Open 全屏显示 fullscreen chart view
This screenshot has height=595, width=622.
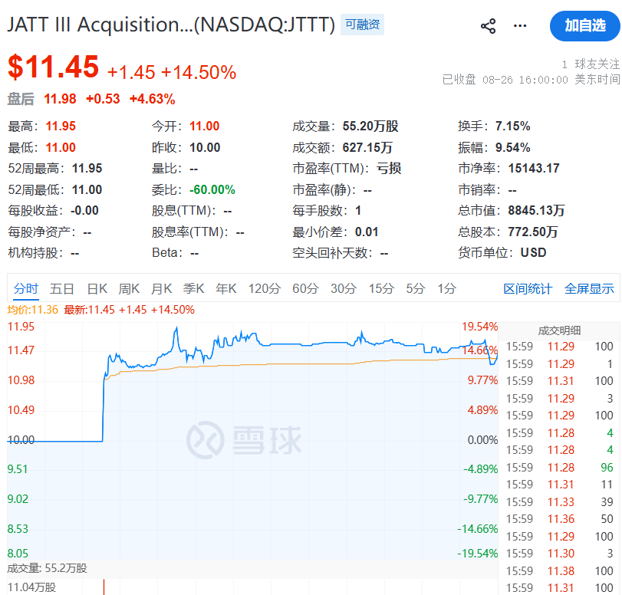pyautogui.click(x=589, y=289)
